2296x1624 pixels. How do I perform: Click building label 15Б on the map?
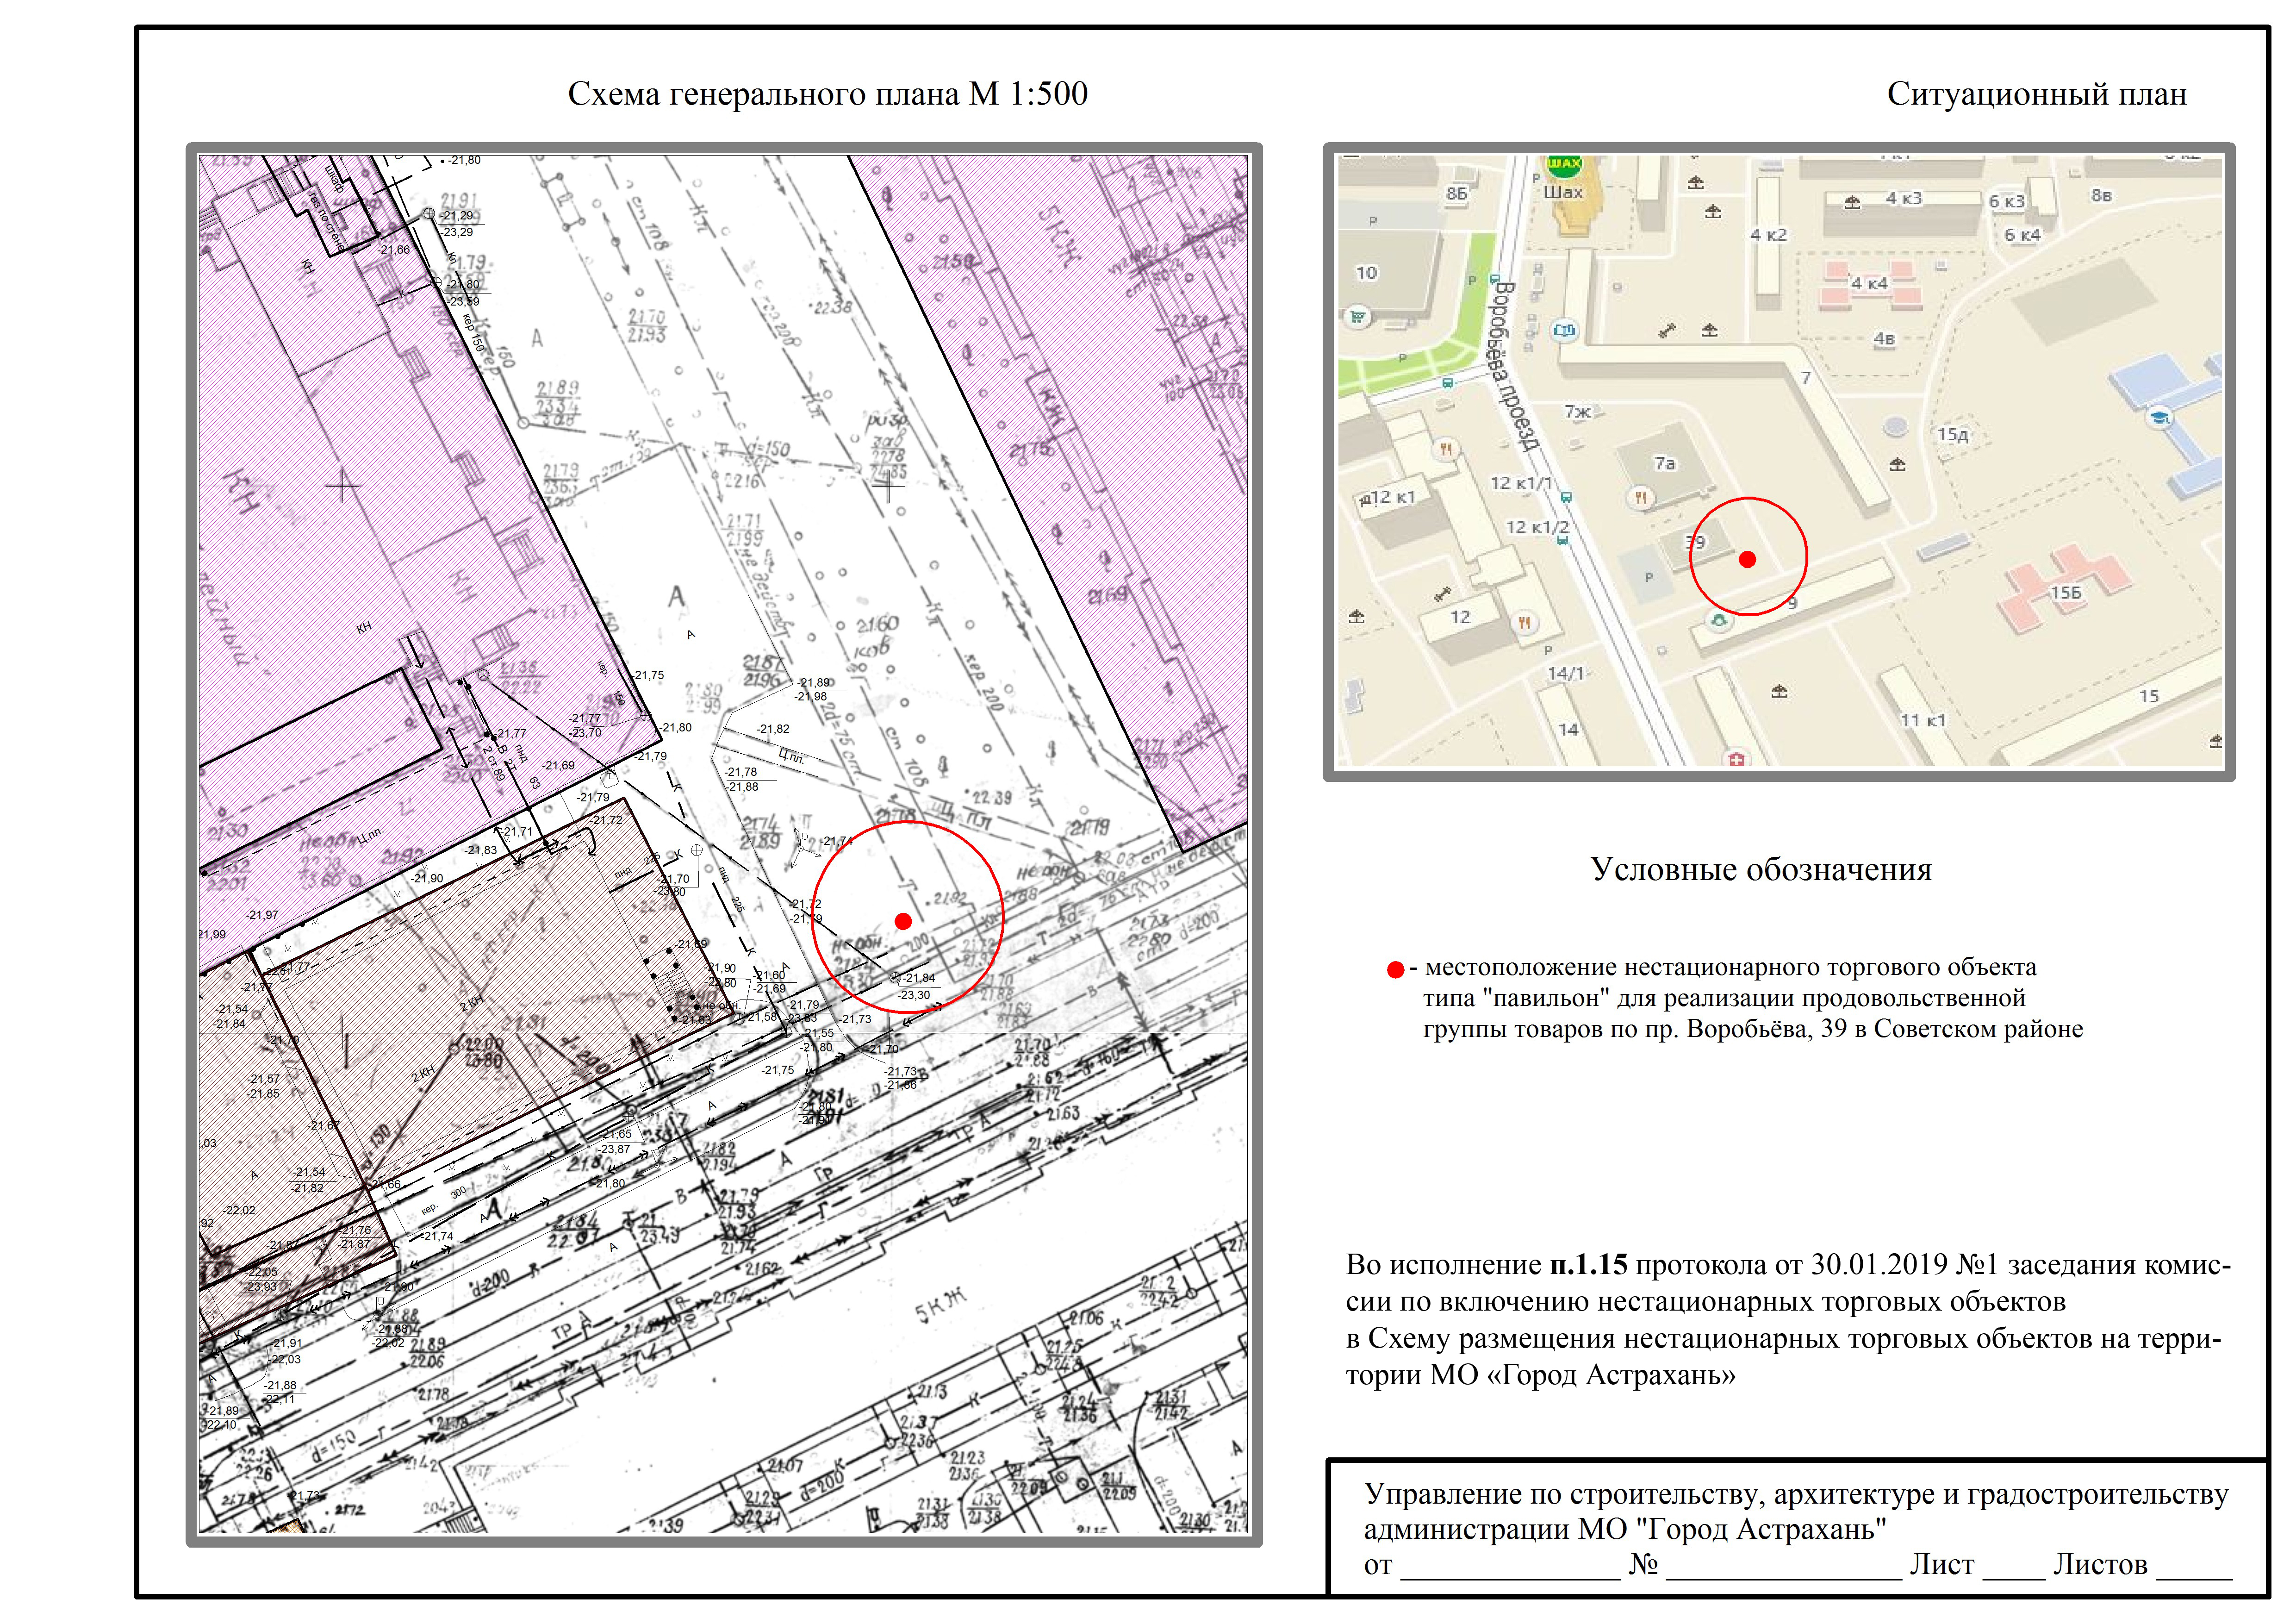point(2065,593)
